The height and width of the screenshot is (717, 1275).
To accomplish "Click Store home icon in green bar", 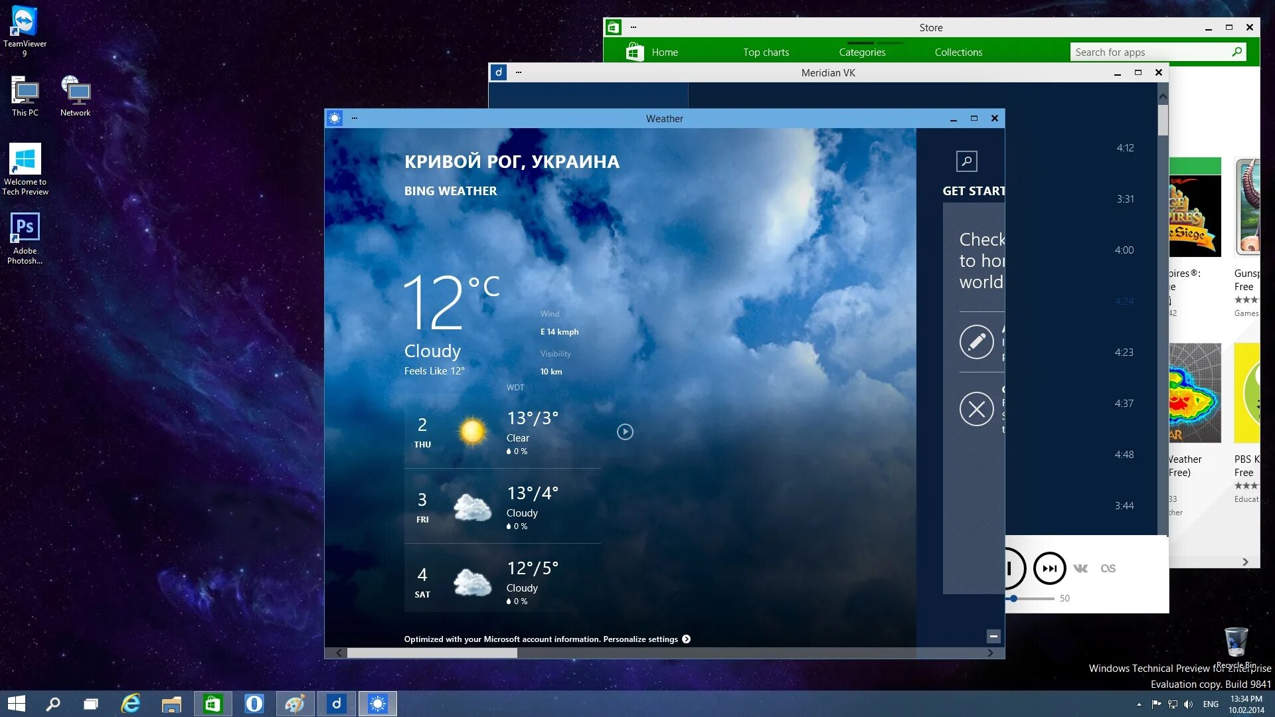I will click(635, 52).
